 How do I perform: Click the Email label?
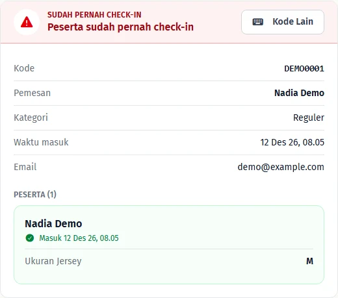click(25, 167)
